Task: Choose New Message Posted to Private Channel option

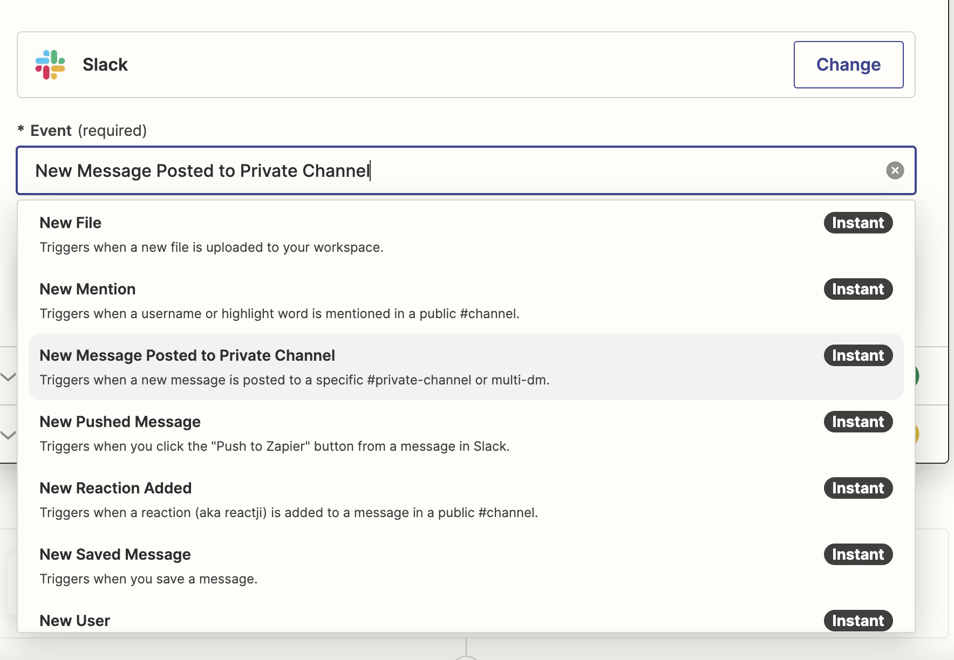Action: (466, 367)
